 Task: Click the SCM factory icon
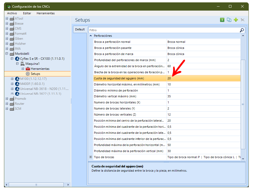(x=12, y=109)
